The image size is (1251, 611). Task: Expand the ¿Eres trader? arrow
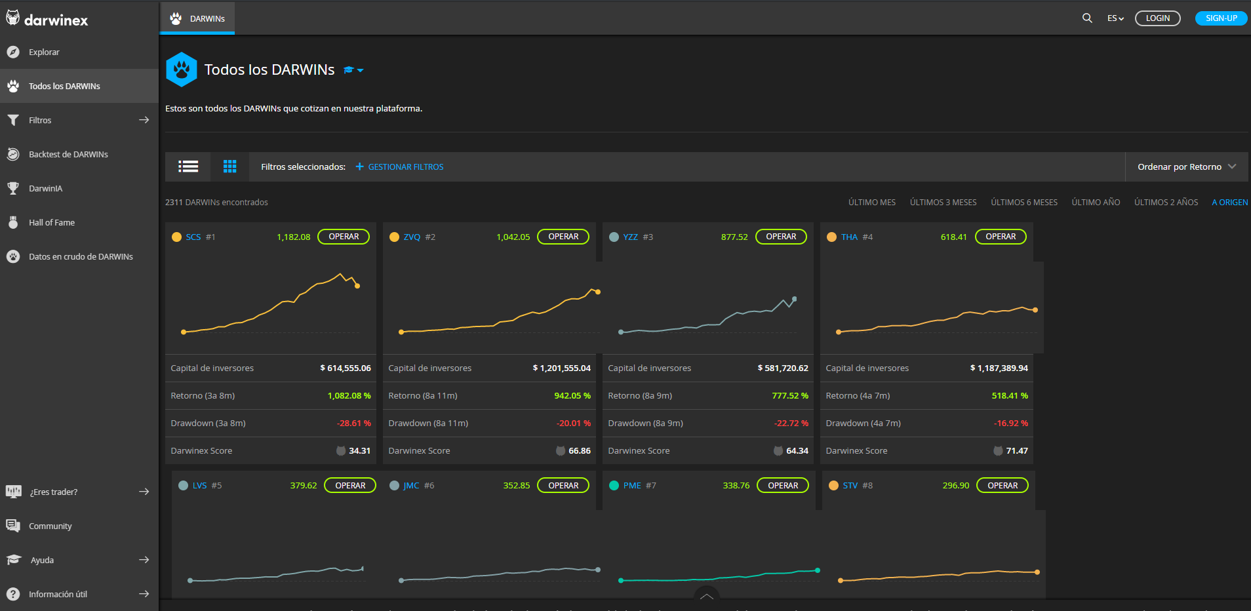pos(144,492)
